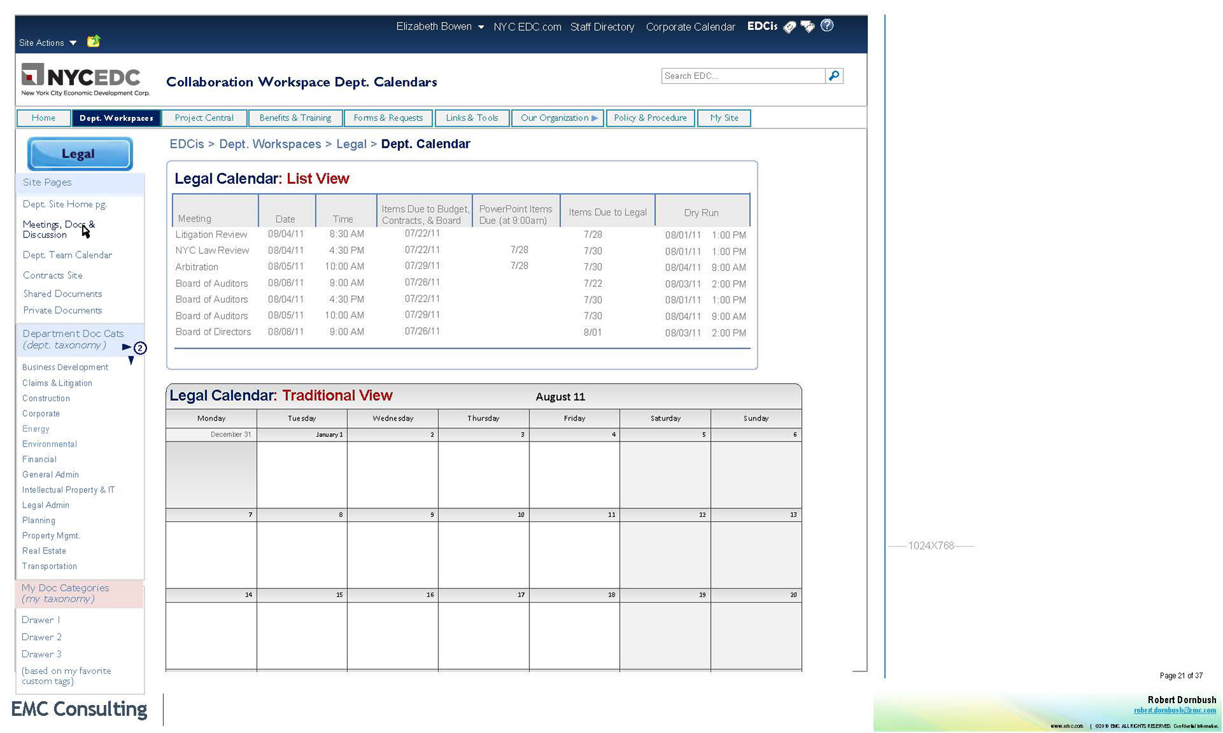
Task: Click the tags and notes icon
Action: 808,27
